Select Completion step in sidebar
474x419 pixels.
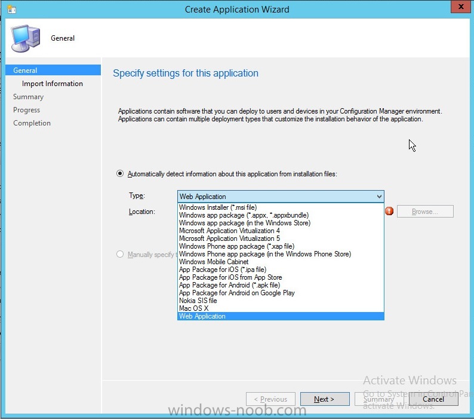pyautogui.click(x=32, y=123)
